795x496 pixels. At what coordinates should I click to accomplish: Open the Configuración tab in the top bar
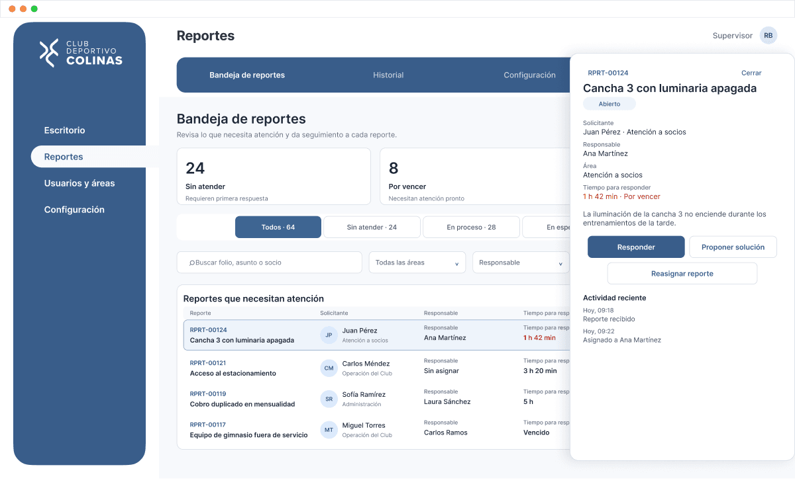click(529, 75)
